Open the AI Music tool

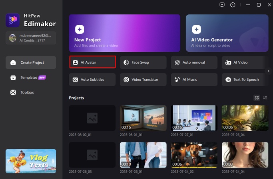tap(194, 80)
